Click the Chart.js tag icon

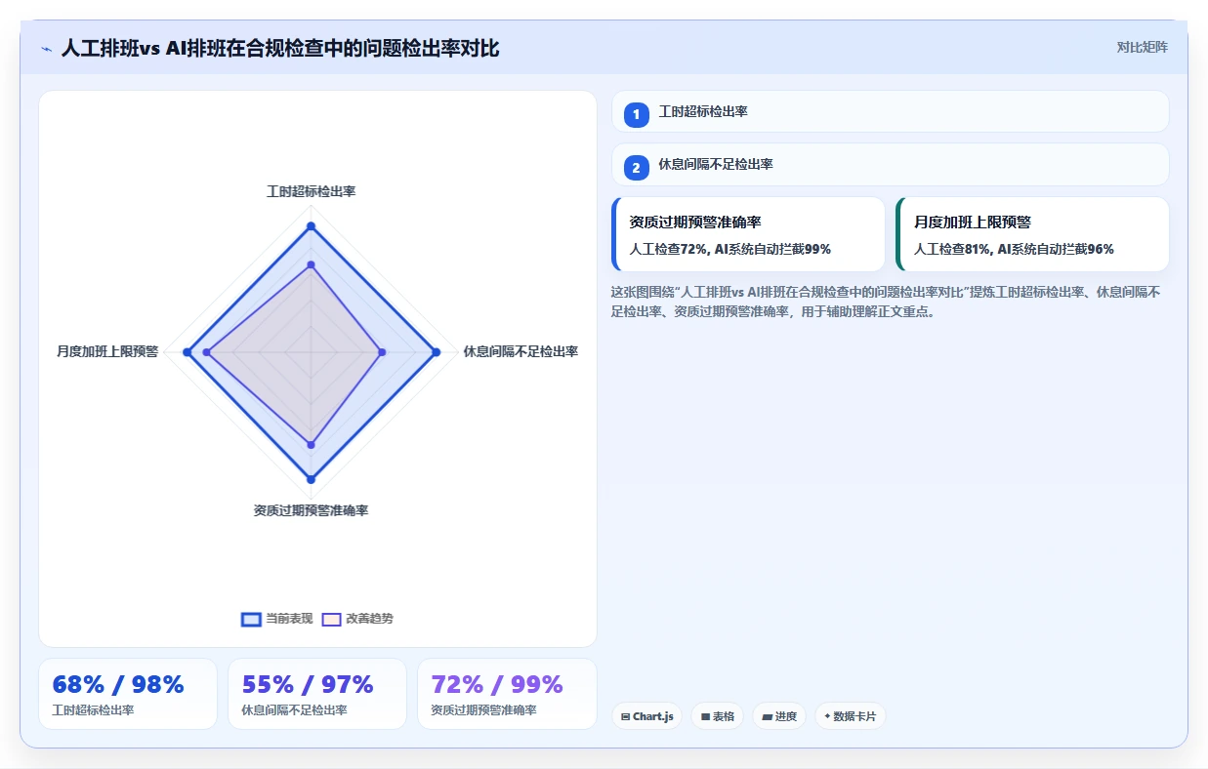tap(625, 716)
